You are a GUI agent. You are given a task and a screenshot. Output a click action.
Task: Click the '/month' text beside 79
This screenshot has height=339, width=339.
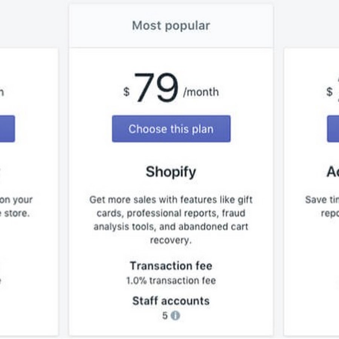tap(201, 92)
